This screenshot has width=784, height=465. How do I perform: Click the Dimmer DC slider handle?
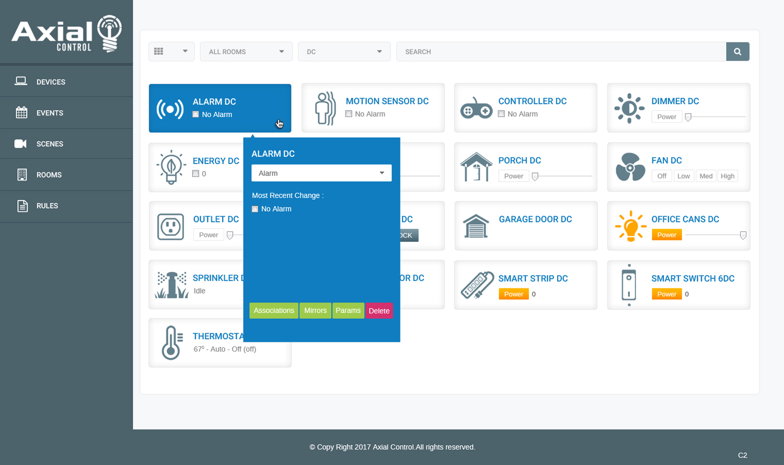pyautogui.click(x=688, y=117)
